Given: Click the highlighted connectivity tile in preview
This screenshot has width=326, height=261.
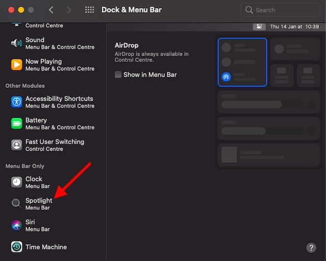Looking at the screenshot, I should pyautogui.click(x=242, y=62).
